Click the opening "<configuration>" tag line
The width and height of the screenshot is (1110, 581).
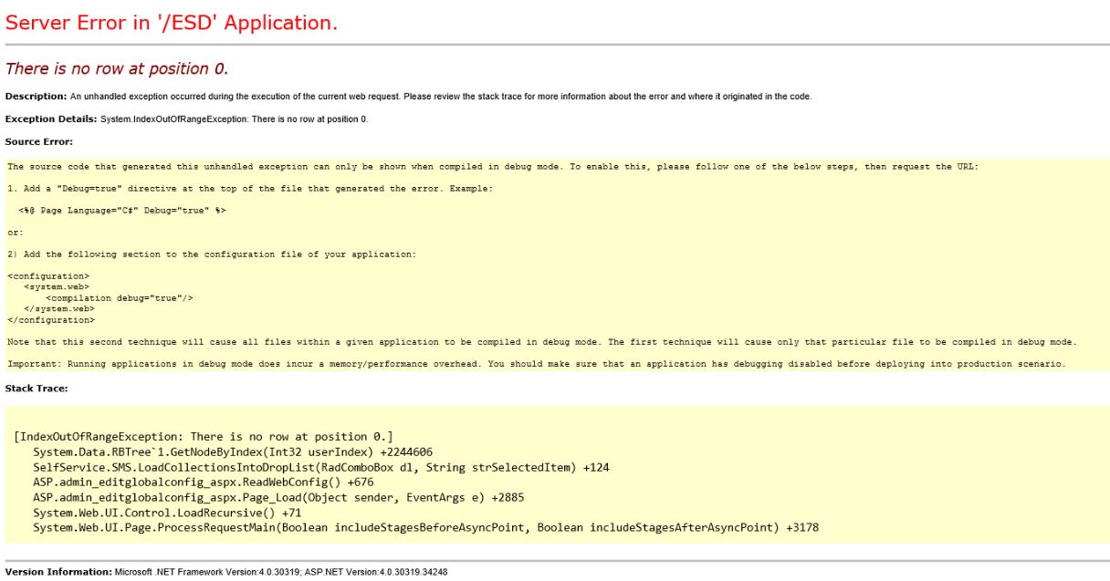click(x=48, y=275)
